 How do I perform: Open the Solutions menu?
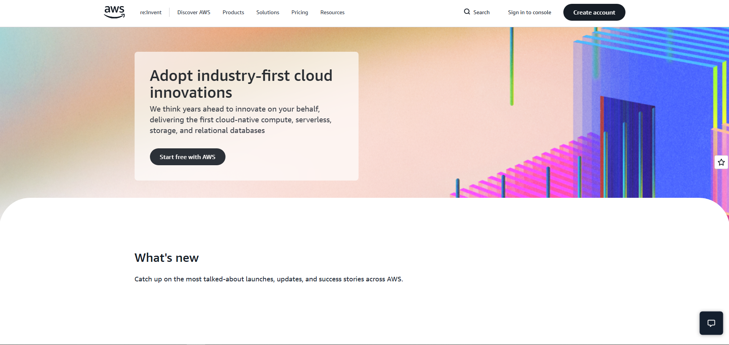click(x=268, y=12)
